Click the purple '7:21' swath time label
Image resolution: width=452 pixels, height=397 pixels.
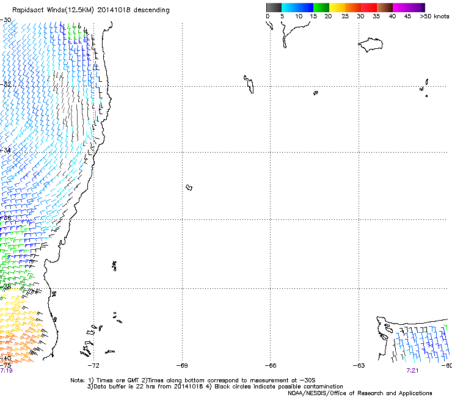tap(412, 371)
